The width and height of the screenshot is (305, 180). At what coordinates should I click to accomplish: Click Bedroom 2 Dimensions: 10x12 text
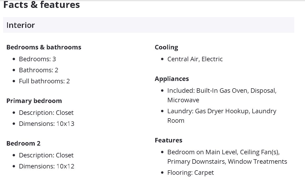pyautogui.click(x=47, y=166)
